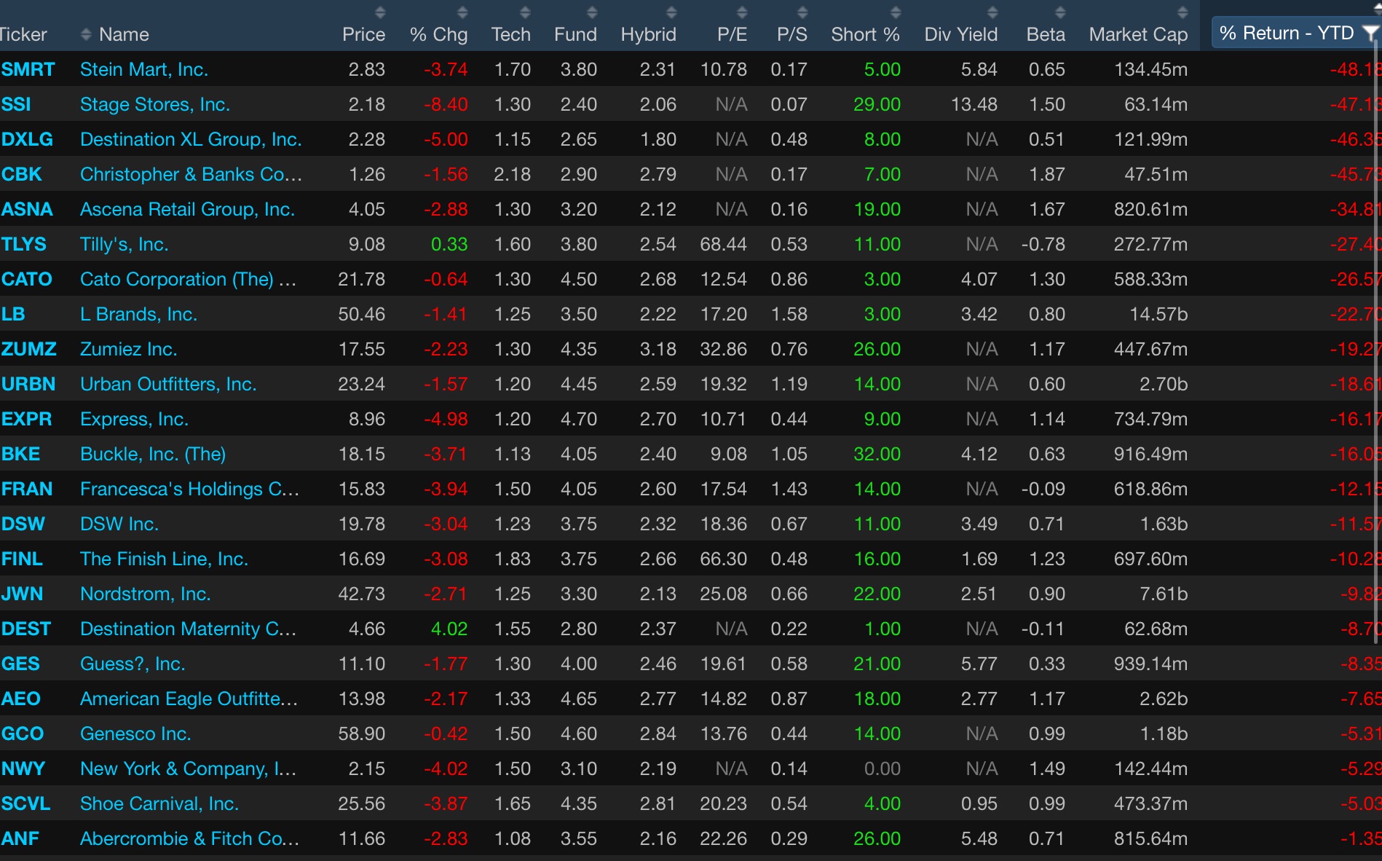The width and height of the screenshot is (1382, 861).
Task: Open ticker SMRT
Action: pyautogui.click(x=28, y=69)
